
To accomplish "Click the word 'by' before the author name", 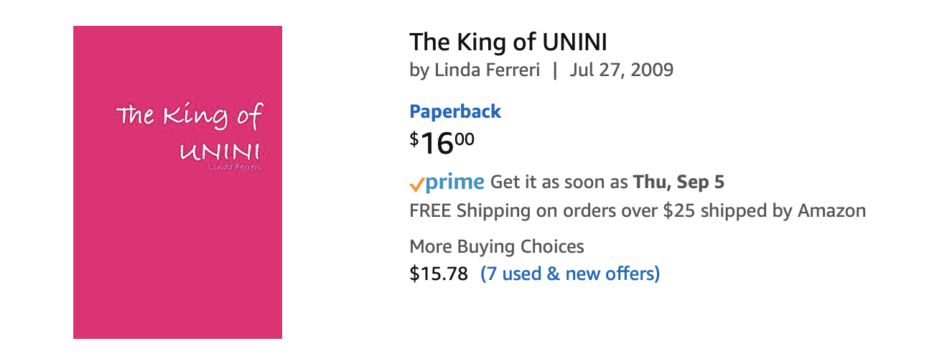I will (x=419, y=70).
